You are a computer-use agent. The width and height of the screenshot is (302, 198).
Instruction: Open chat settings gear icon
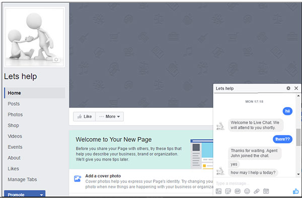288,88
